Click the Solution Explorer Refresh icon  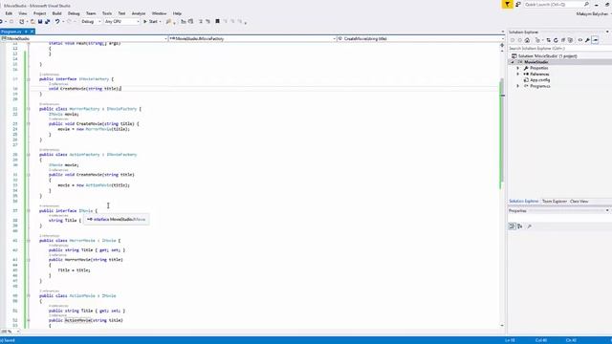click(x=556, y=40)
